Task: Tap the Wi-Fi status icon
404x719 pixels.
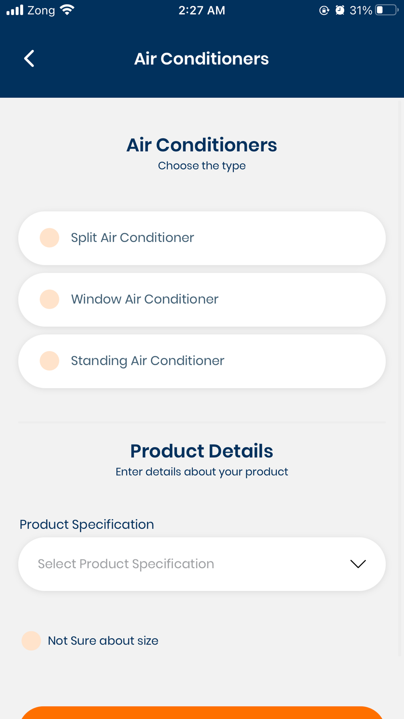Action: pyautogui.click(x=67, y=10)
